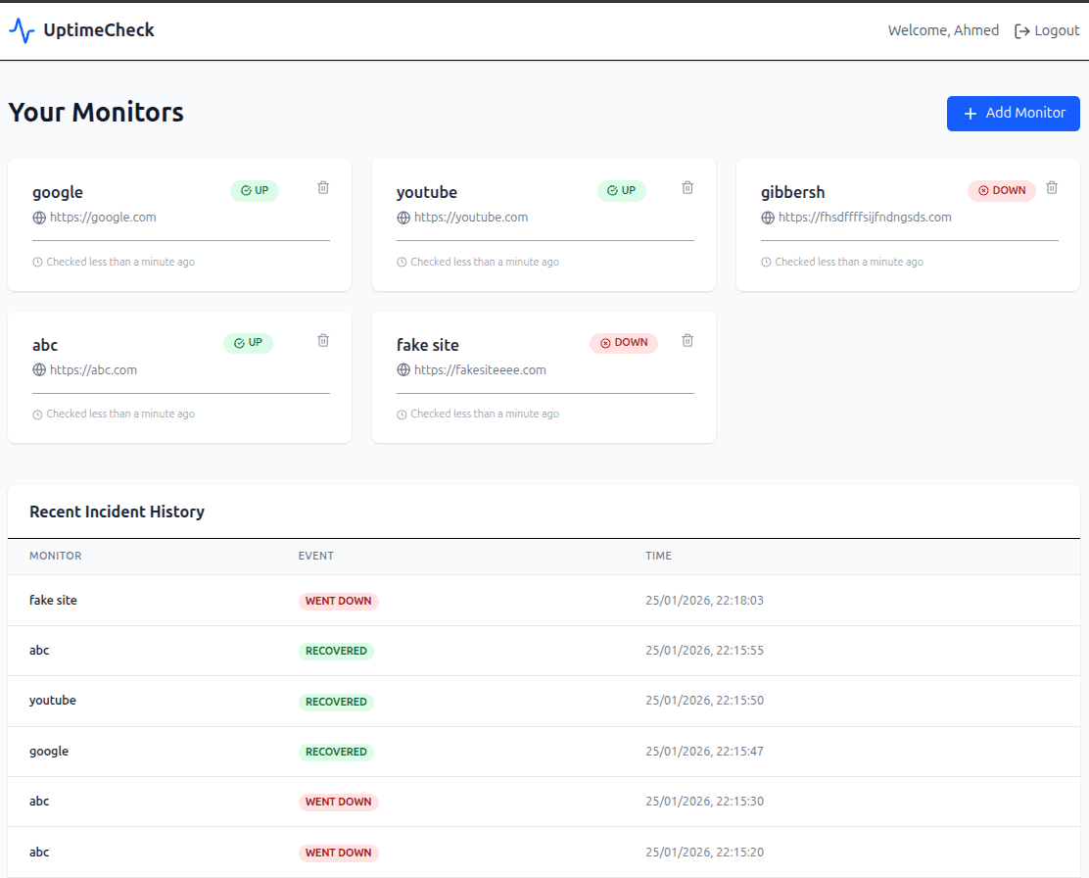Click the RECOVERED badge on the youtube row

pos(336,701)
